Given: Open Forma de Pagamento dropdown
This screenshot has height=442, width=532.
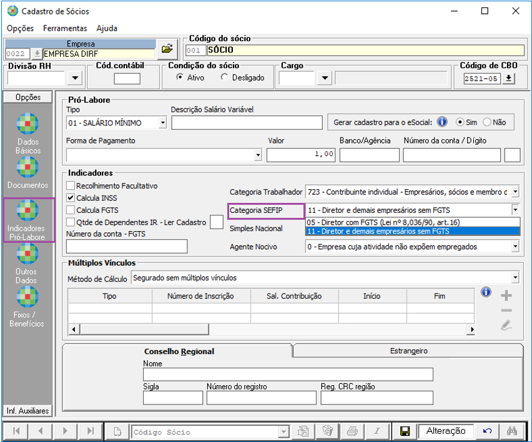Looking at the screenshot, I should (259, 155).
